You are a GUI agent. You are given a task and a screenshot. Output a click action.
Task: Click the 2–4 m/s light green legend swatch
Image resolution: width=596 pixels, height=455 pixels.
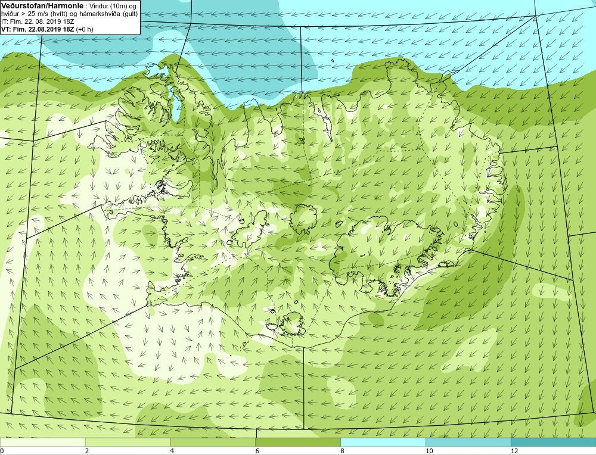pyautogui.click(x=128, y=442)
